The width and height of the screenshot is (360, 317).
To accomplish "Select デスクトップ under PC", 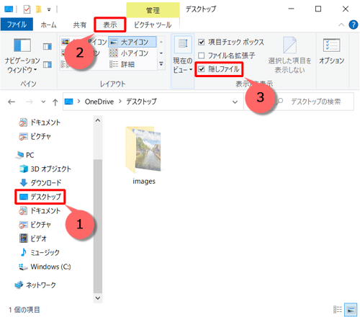I will point(40,197).
